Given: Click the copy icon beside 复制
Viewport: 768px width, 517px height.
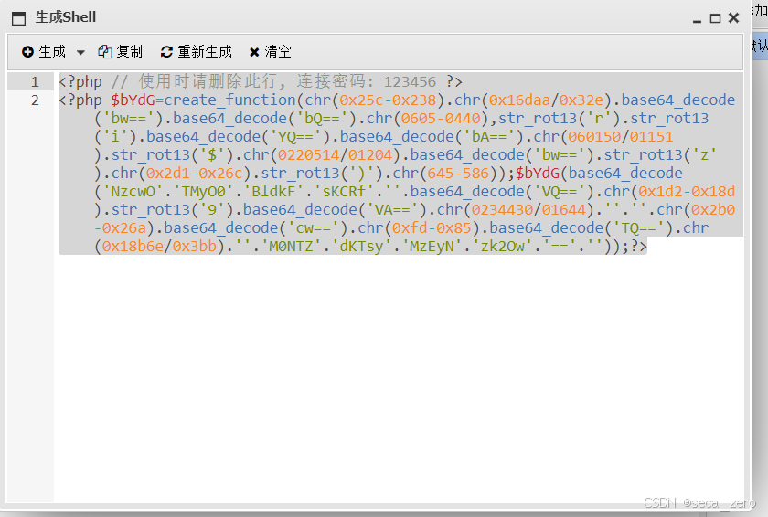Looking at the screenshot, I should point(105,52).
